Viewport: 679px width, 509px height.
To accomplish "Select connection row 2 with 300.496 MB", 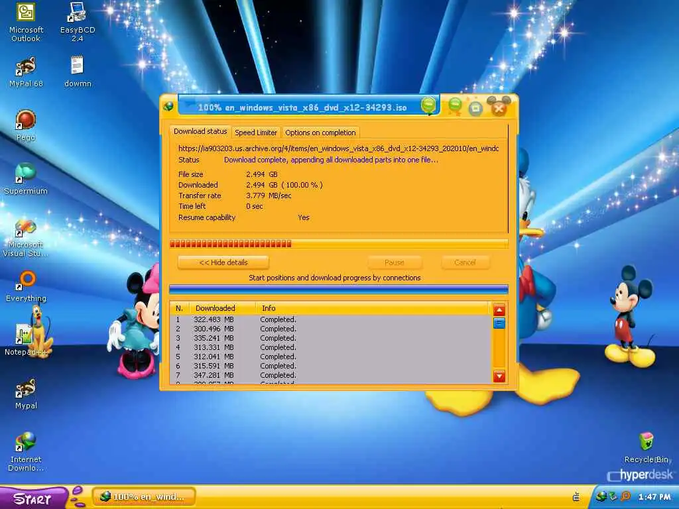I will pos(330,329).
